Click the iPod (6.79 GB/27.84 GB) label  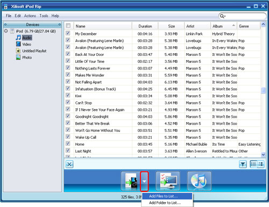[36, 31]
